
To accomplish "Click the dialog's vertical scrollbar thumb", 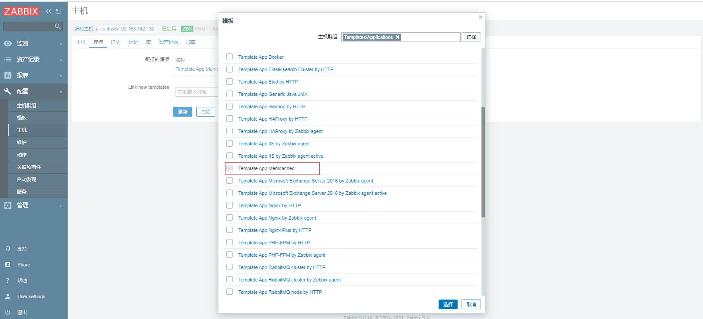I will coord(483,162).
